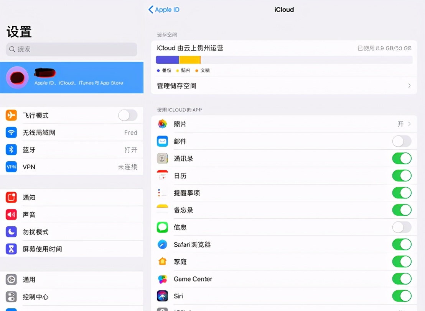Expand the 照片 settings chevron
Viewport: 425px width, 311px height.
point(409,124)
